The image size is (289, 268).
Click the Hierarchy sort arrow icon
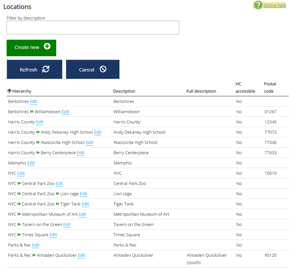[9, 91]
